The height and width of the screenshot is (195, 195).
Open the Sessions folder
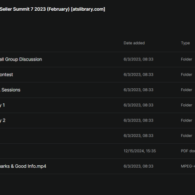pos(10,90)
